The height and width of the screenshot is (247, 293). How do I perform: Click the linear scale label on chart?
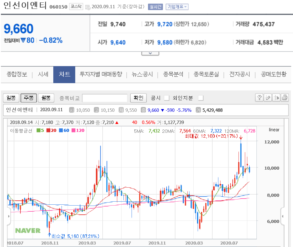[274, 130]
